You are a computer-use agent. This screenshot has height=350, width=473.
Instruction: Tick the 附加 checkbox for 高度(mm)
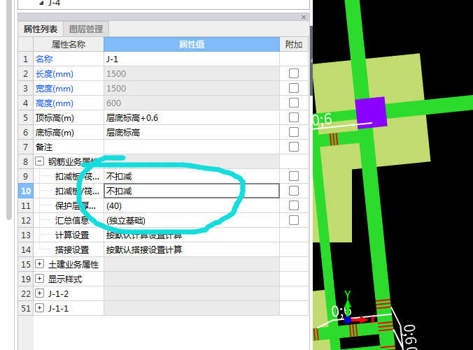coord(294,103)
